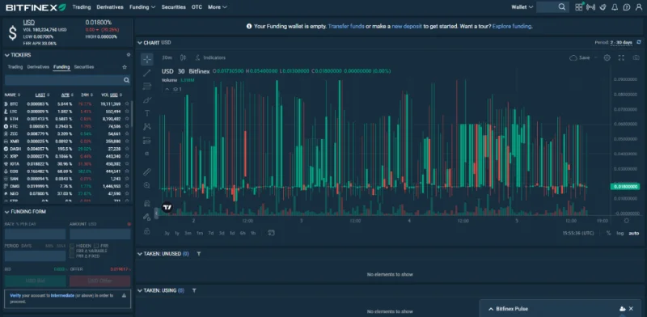Click the search magnifier in Tickers panel
The image size is (647, 317).
(127, 80)
